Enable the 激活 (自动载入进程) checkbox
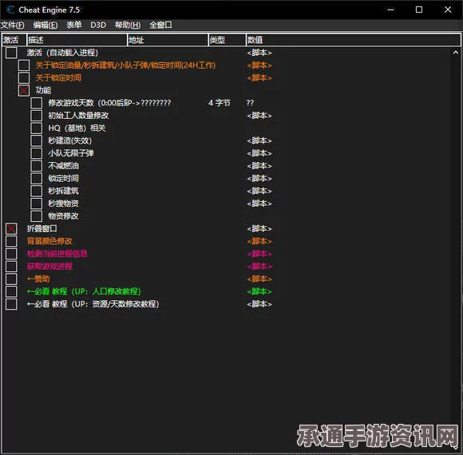This screenshot has height=455, width=463. click(11, 53)
